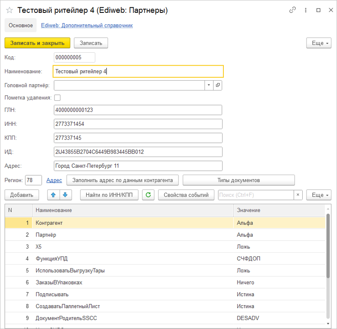This screenshot has width=337, height=329.
Task: Open the three-dot window menu
Action: point(306,10)
